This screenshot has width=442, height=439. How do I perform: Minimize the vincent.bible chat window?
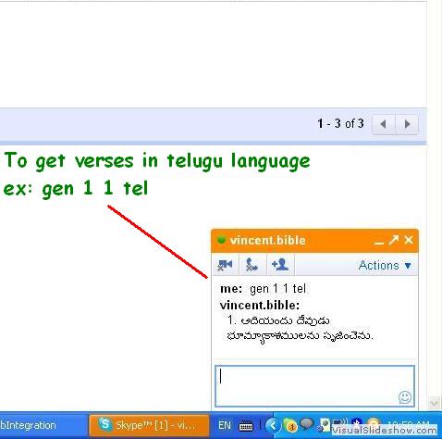pyautogui.click(x=379, y=242)
